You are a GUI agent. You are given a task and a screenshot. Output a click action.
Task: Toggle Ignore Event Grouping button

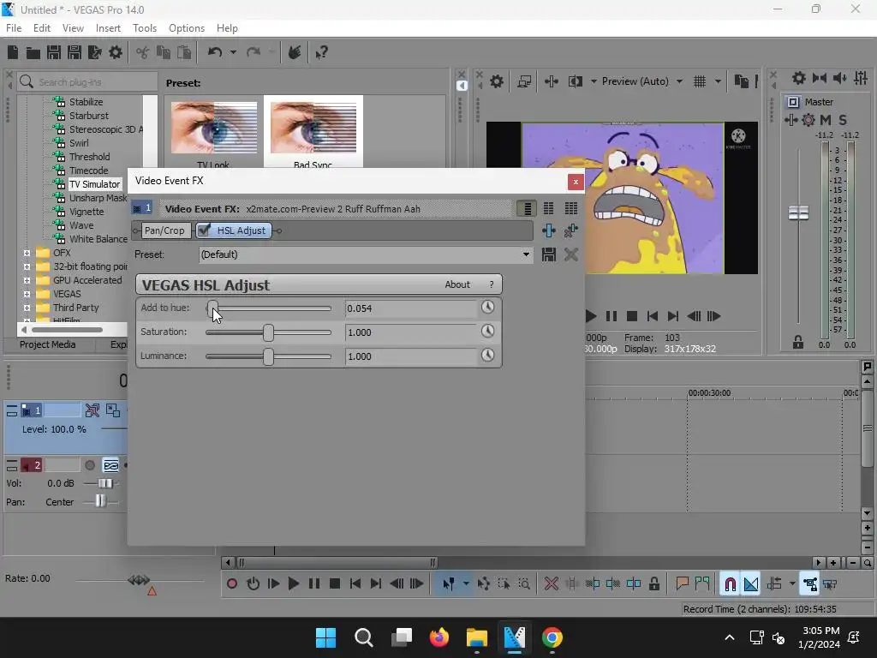(830, 584)
